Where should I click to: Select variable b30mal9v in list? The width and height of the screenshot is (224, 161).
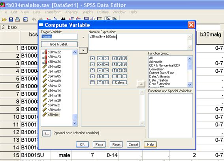click(x=54, y=110)
